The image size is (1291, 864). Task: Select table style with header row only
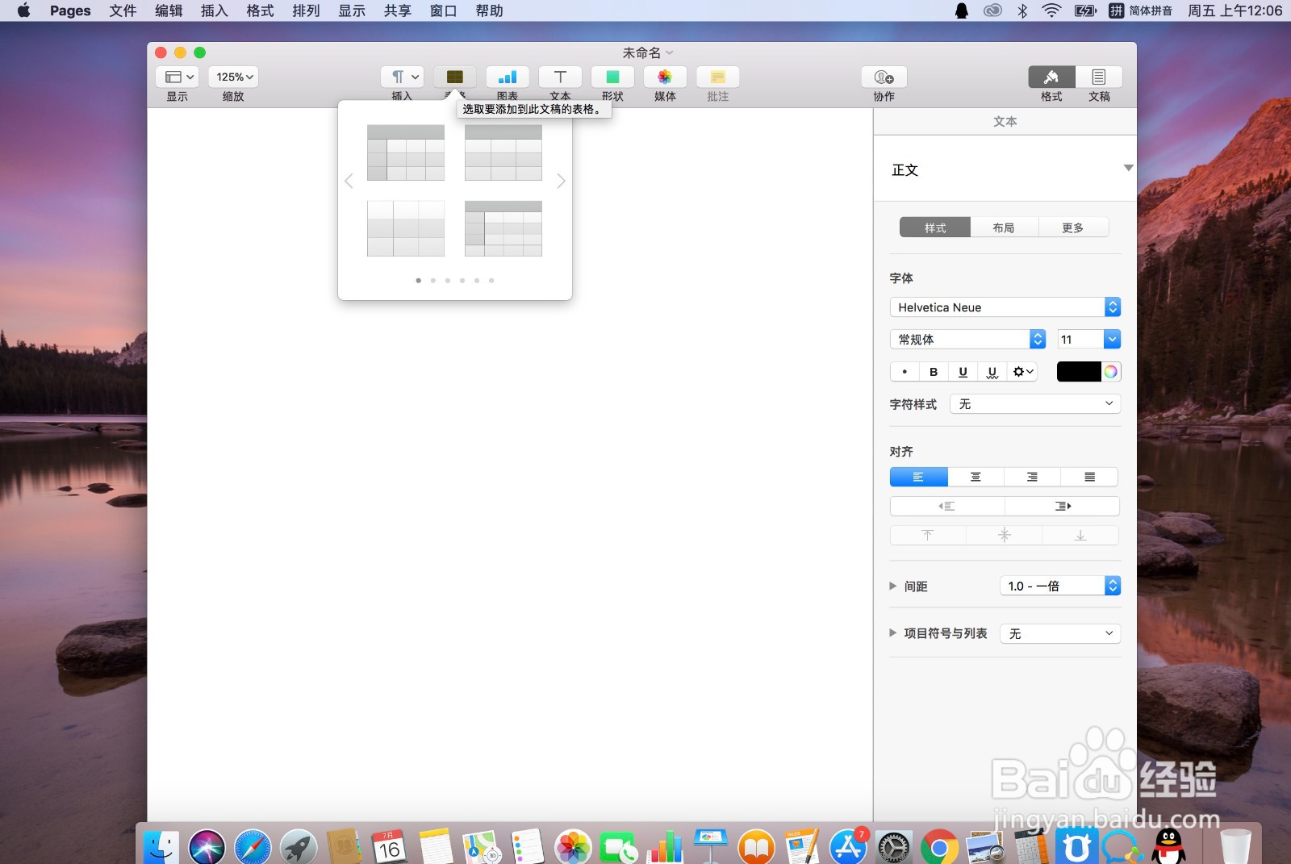coord(503,152)
